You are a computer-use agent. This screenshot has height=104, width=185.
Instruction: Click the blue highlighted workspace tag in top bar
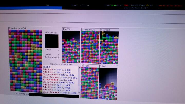[31, 8]
